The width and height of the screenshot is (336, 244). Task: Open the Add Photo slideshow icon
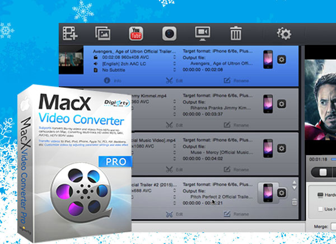[x=103, y=34]
